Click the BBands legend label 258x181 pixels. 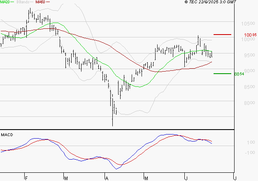pos(23,2)
